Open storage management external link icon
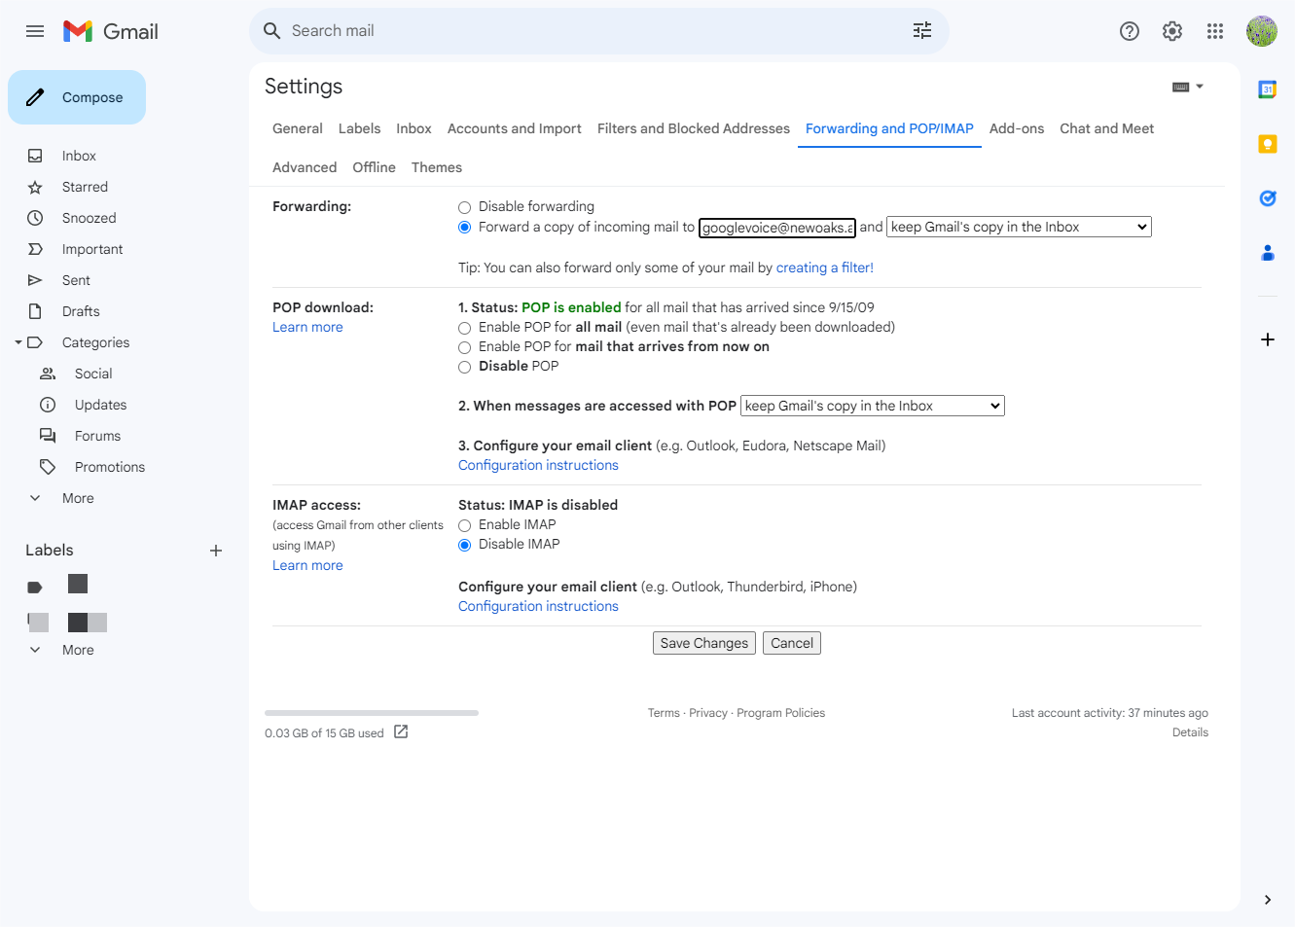This screenshot has width=1295, height=927. coord(401,731)
